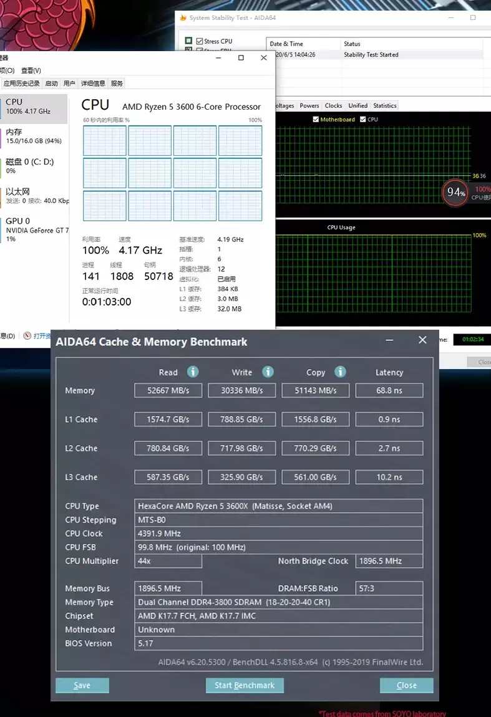491x717 pixels.
Task: Click the Memory Latency value 68.8 ns
Action: [389, 390]
